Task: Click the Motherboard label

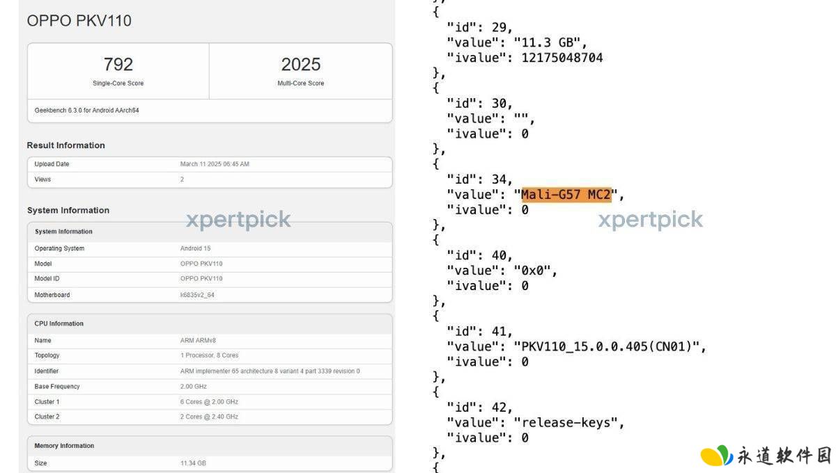Action: tap(52, 295)
